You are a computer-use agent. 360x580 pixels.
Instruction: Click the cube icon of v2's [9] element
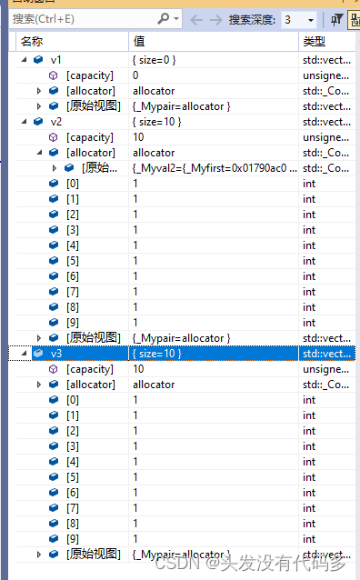coord(54,322)
